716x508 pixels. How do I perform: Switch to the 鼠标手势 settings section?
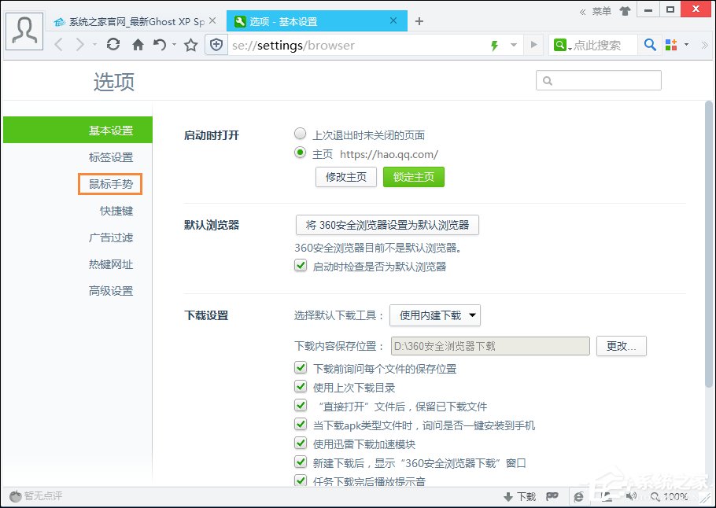[110, 184]
